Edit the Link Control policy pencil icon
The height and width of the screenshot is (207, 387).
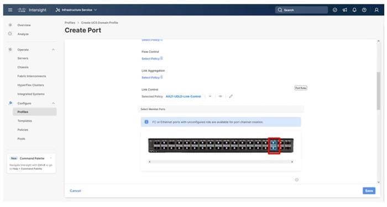tap(231, 97)
